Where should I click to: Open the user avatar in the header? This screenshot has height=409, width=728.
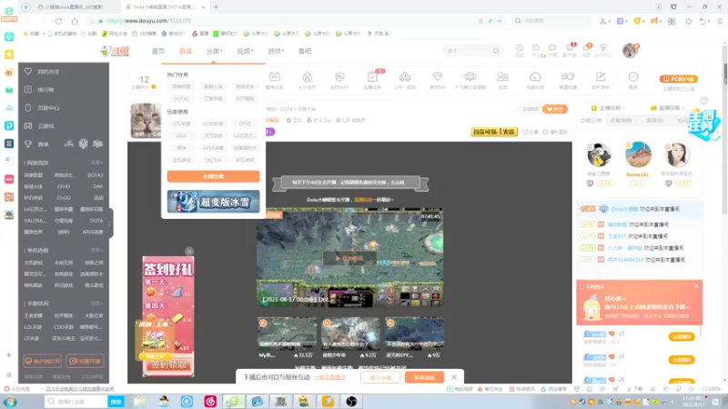point(630,51)
